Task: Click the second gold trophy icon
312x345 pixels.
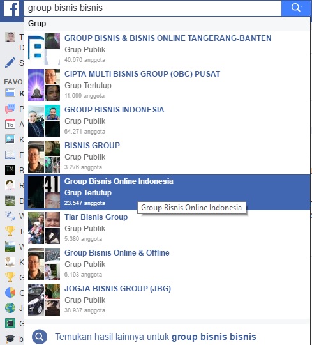Action: (10, 277)
